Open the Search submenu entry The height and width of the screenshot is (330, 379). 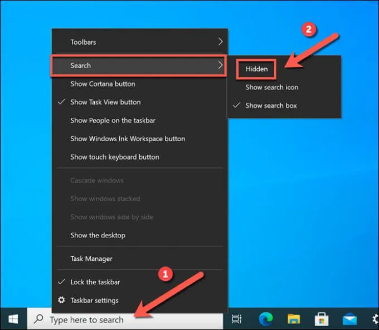tap(139, 65)
